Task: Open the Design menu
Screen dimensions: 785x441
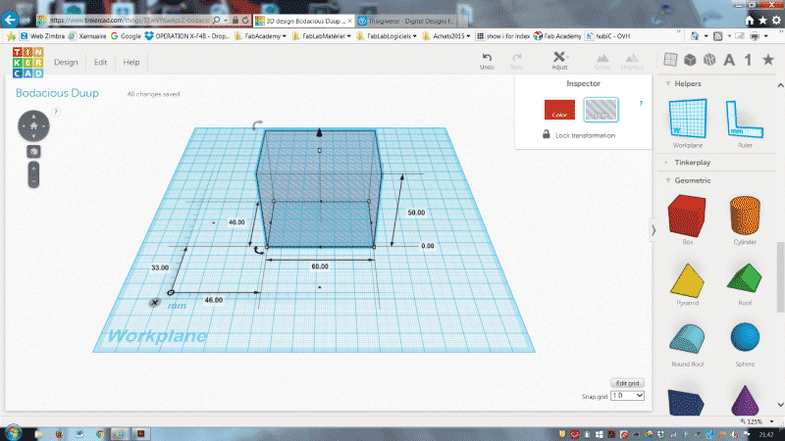Action: (x=66, y=62)
